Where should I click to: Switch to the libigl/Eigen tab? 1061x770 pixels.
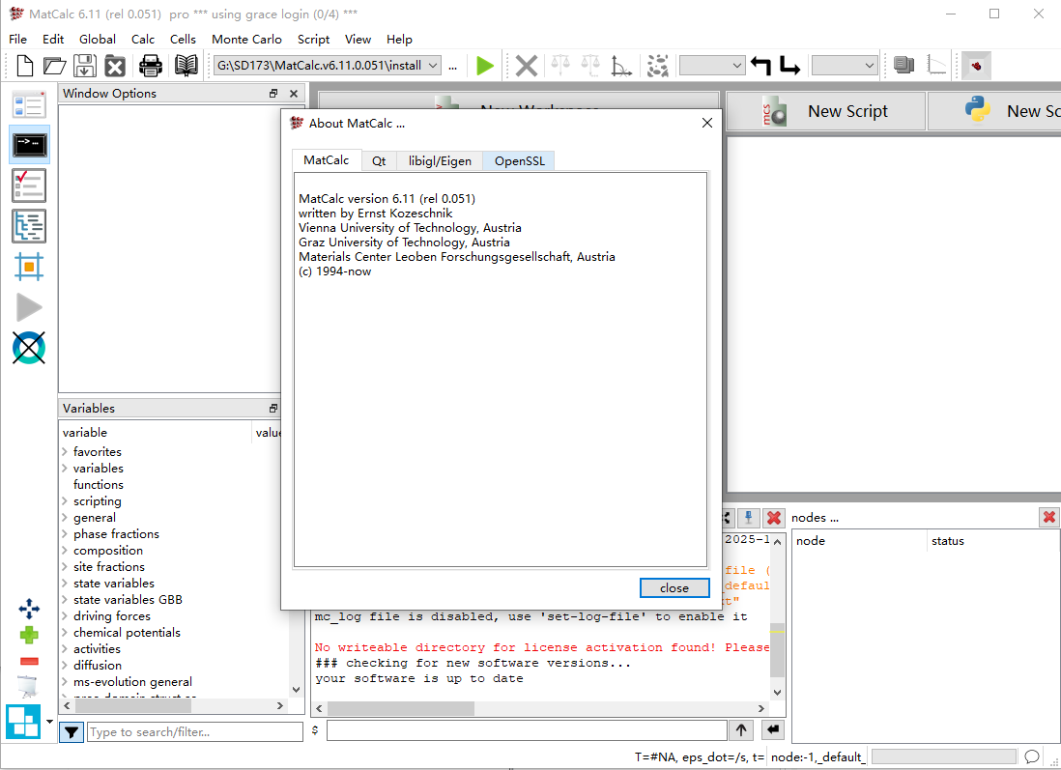tap(440, 161)
